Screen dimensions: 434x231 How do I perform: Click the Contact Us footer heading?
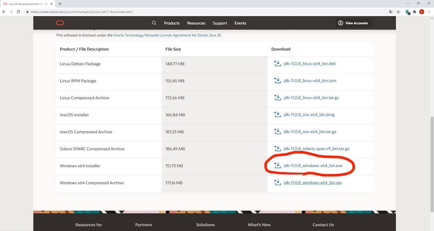pos(323,225)
